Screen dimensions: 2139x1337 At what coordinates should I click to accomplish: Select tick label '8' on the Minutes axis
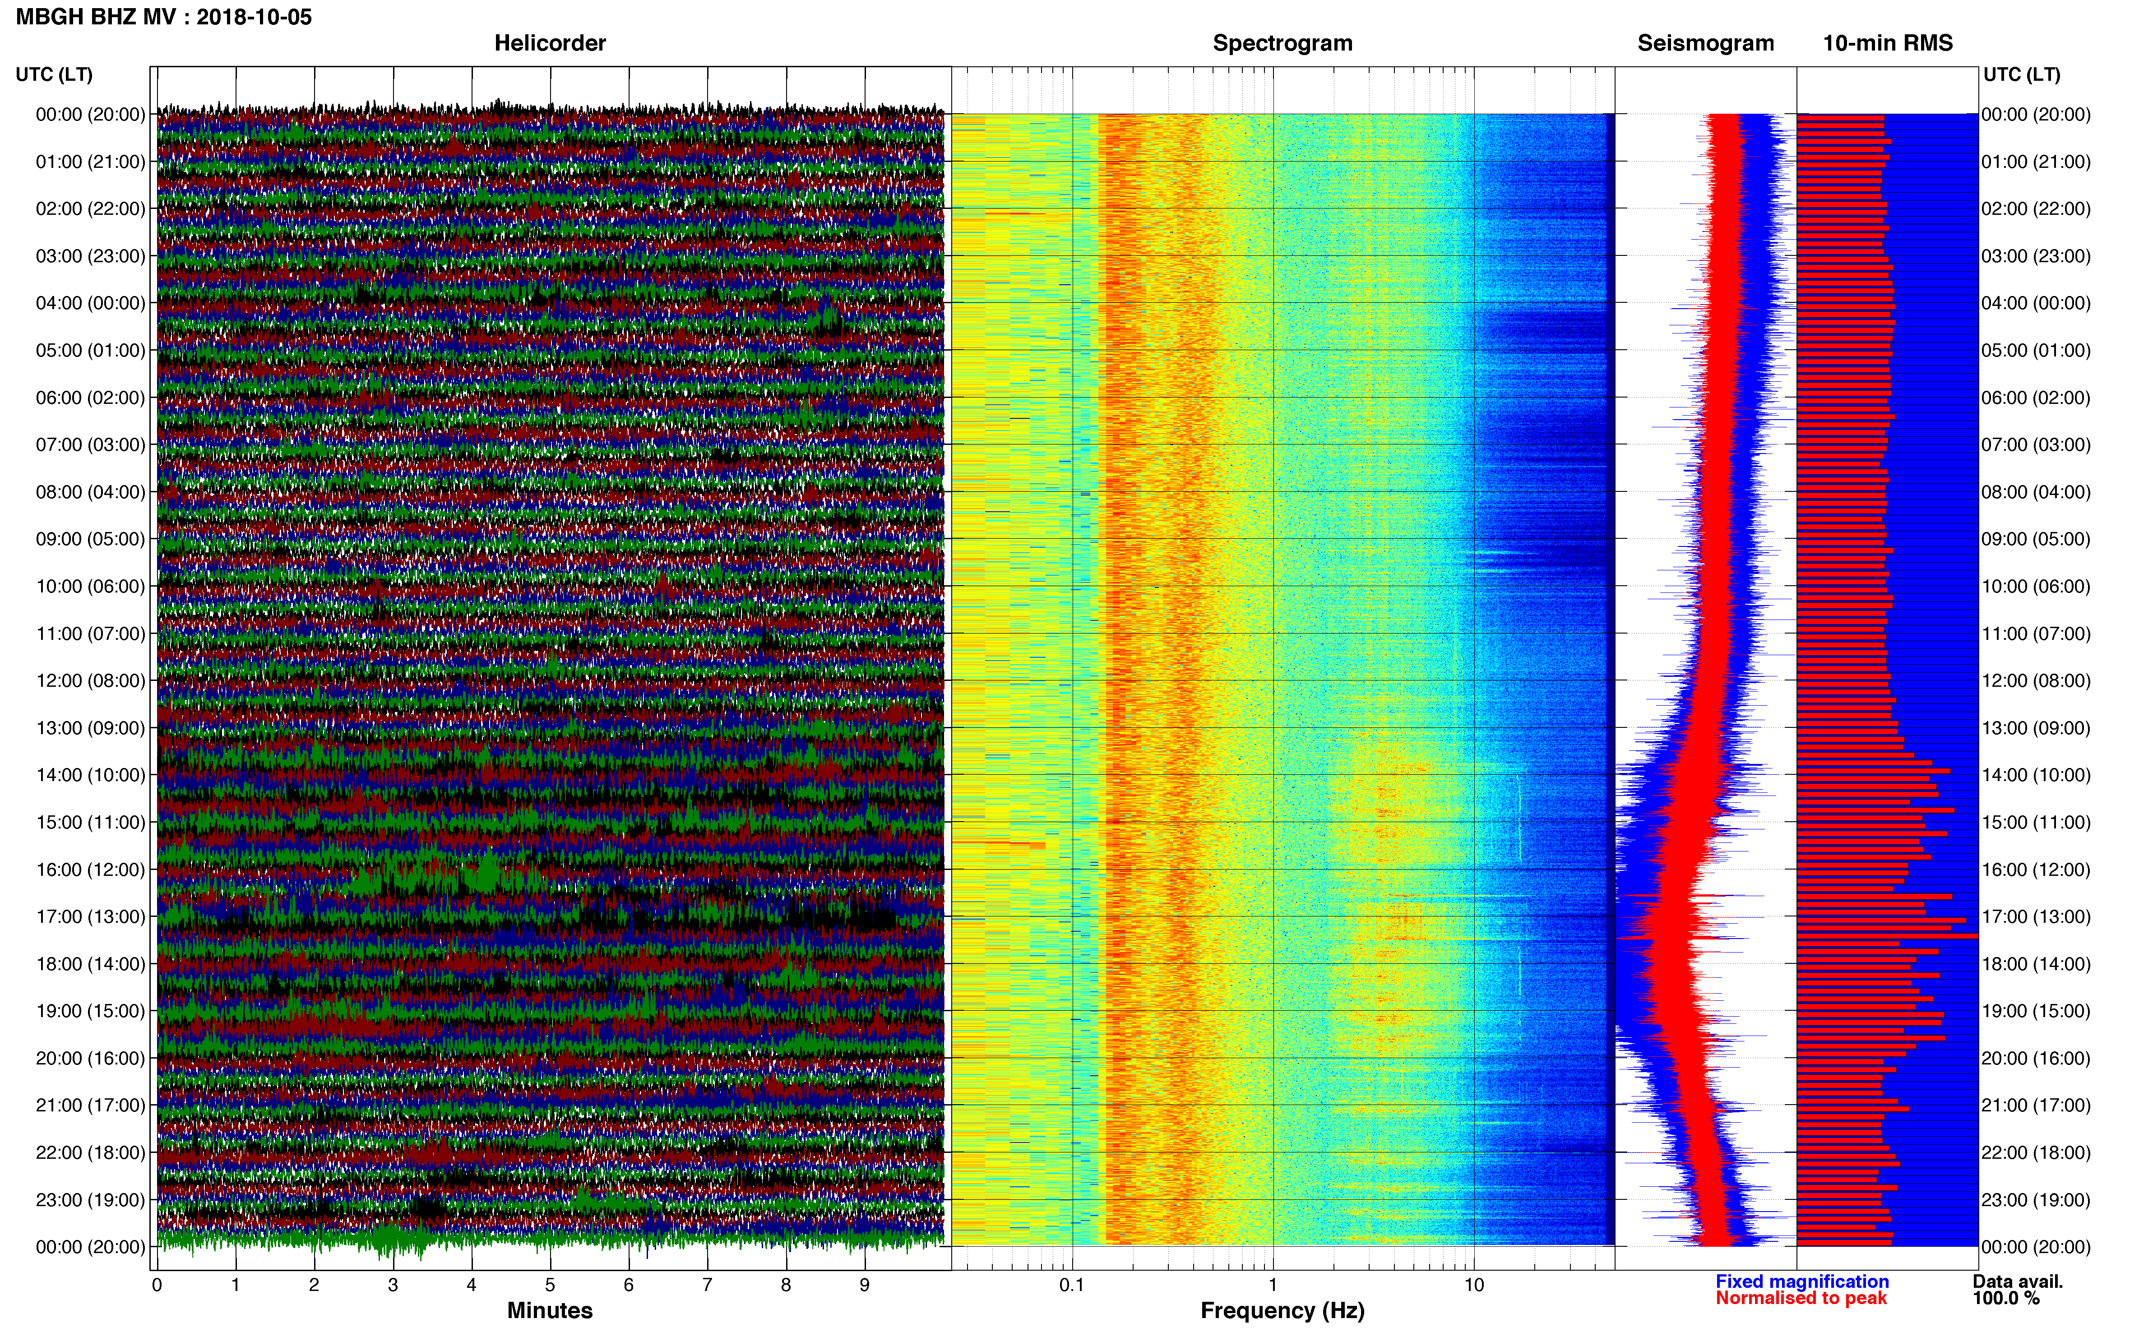pos(786,1286)
